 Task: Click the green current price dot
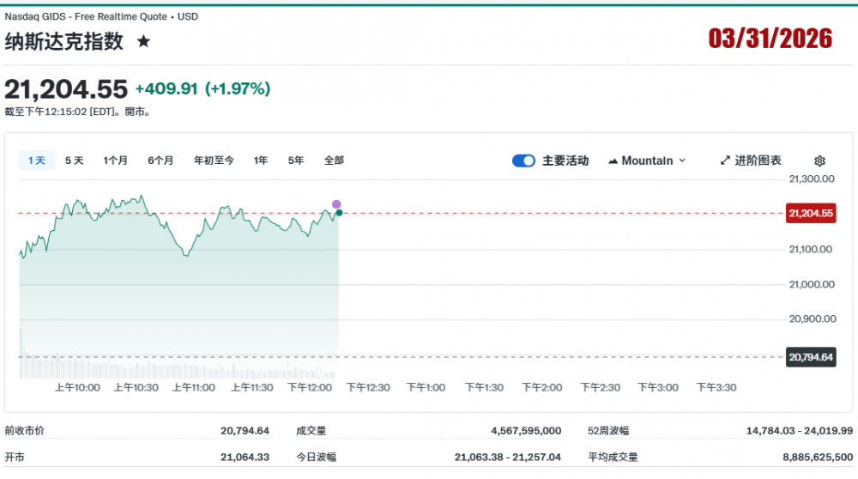340,212
